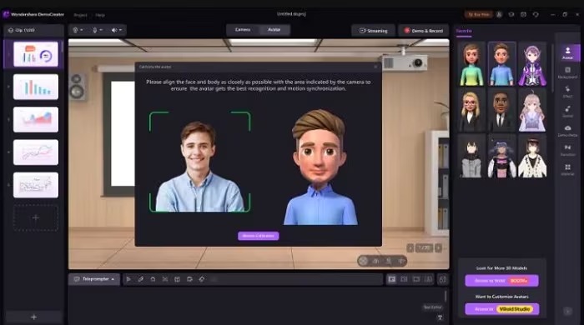
Task: Open the Background panel in right sidebar
Action: tap(567, 72)
